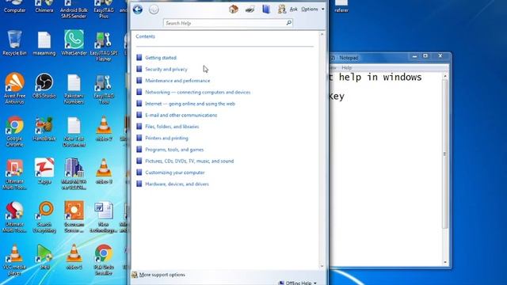Viewport: 507px width, 285px height.
Task: Open the Help menu in Notepad
Action: [347, 67]
